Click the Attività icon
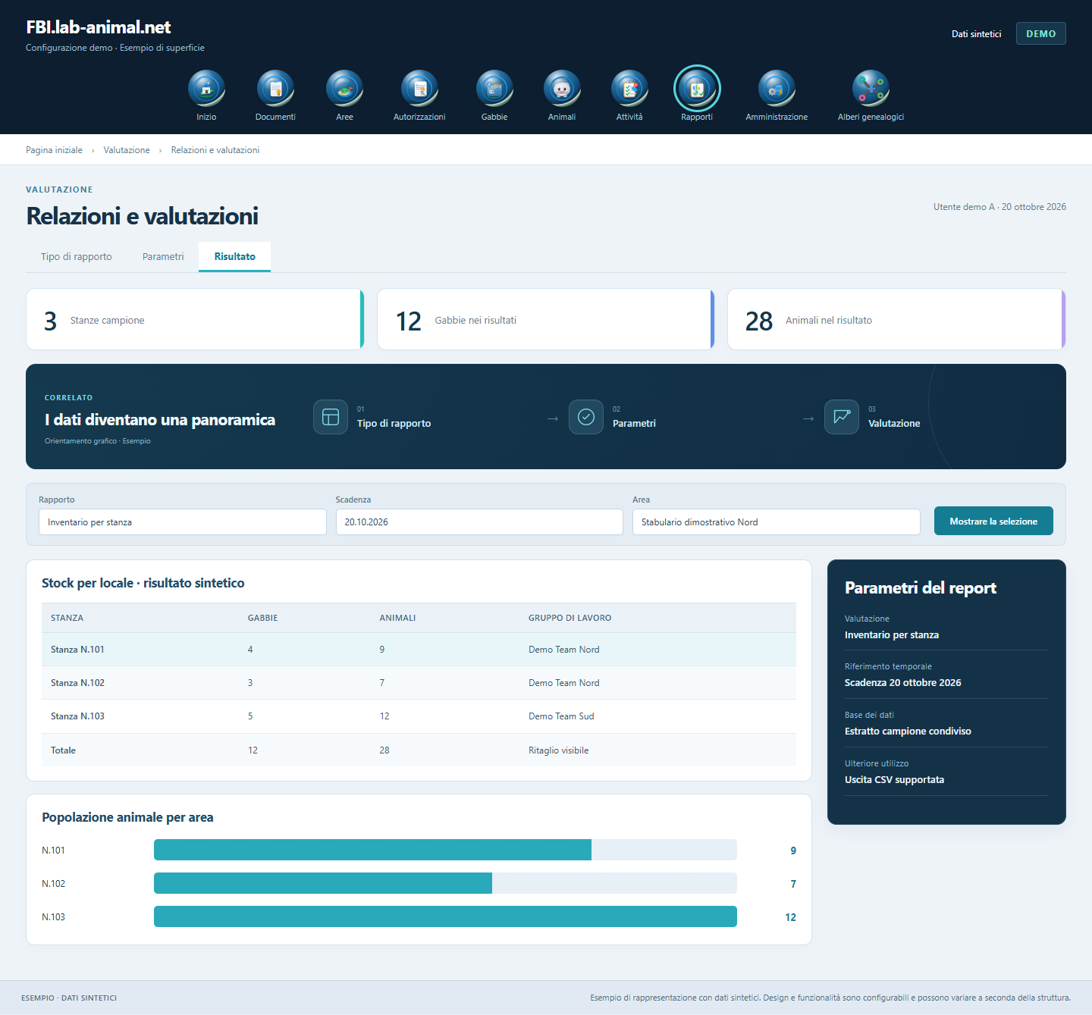Image resolution: width=1092 pixels, height=1015 pixels. click(629, 89)
